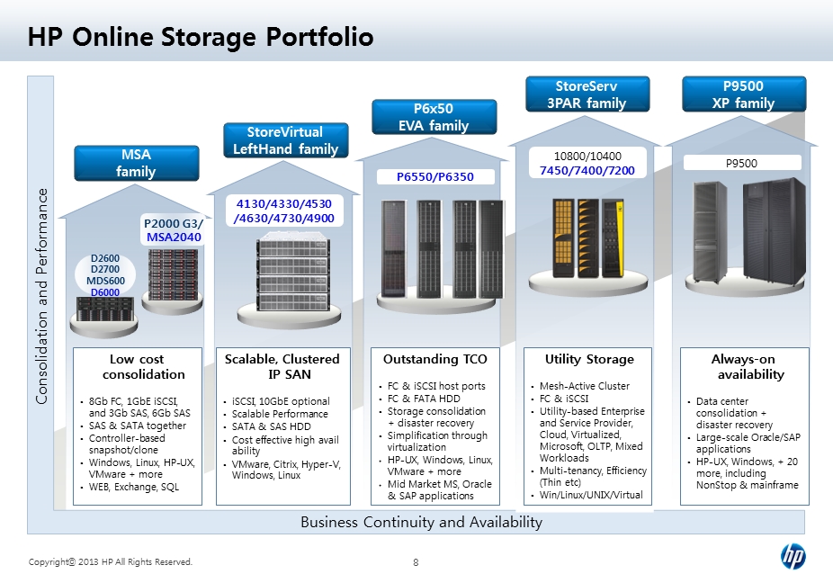Click the P6550/P6350 EVA cabinets image
Viewport: 833px width, 574px height.
coord(442,248)
